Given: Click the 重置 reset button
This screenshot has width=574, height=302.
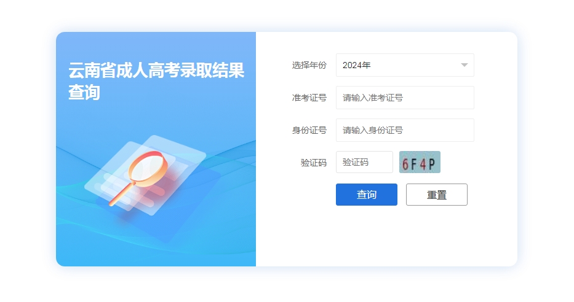Looking at the screenshot, I should [437, 195].
